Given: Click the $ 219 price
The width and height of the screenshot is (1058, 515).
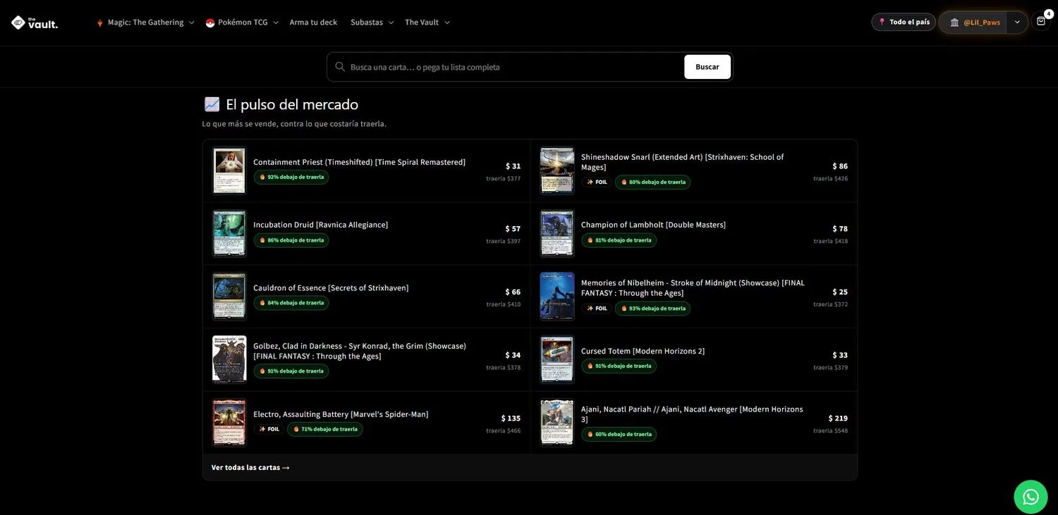Looking at the screenshot, I should [x=839, y=418].
